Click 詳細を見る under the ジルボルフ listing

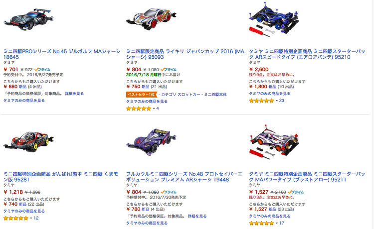pos(74,94)
